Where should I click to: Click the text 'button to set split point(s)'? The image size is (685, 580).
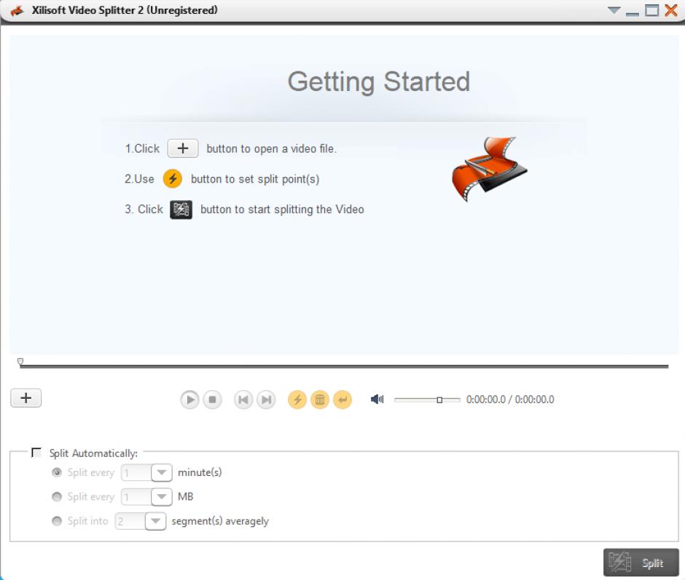(x=255, y=179)
